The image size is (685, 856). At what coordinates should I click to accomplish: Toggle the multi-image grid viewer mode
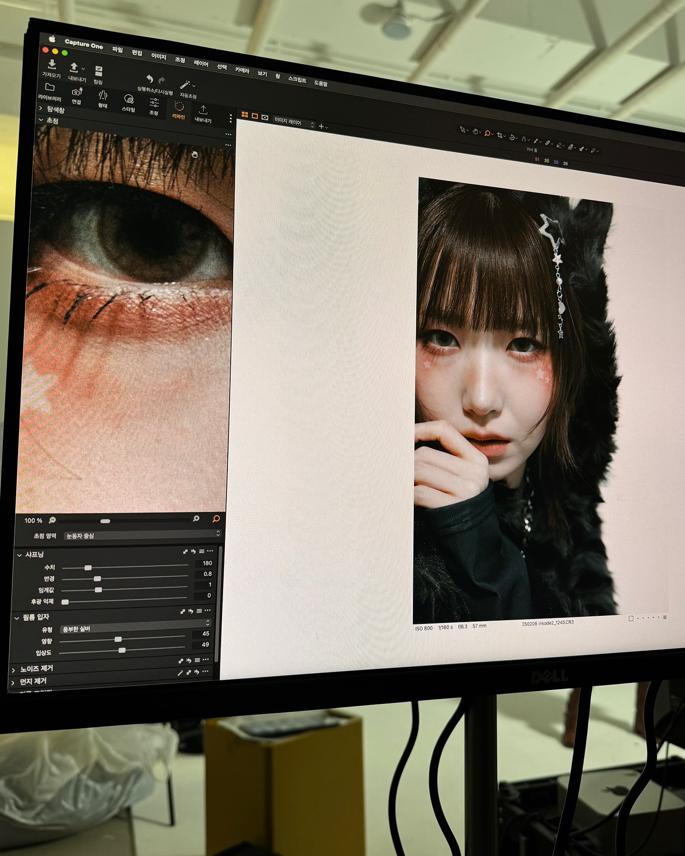pyautogui.click(x=245, y=115)
